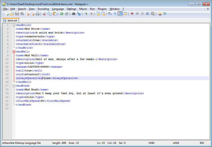Image resolution: width=212 pixels, height=147 pixels.
Task: Click the spell-check ABC icon
Action: click(x=165, y=14)
